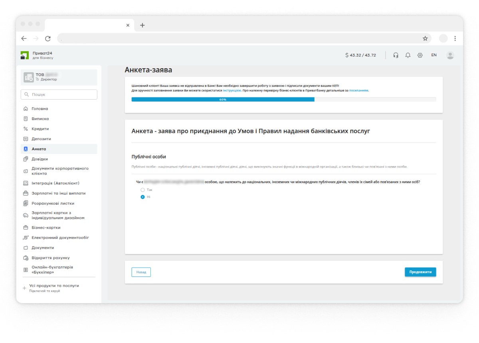Click the headset support icon

[x=396, y=55]
